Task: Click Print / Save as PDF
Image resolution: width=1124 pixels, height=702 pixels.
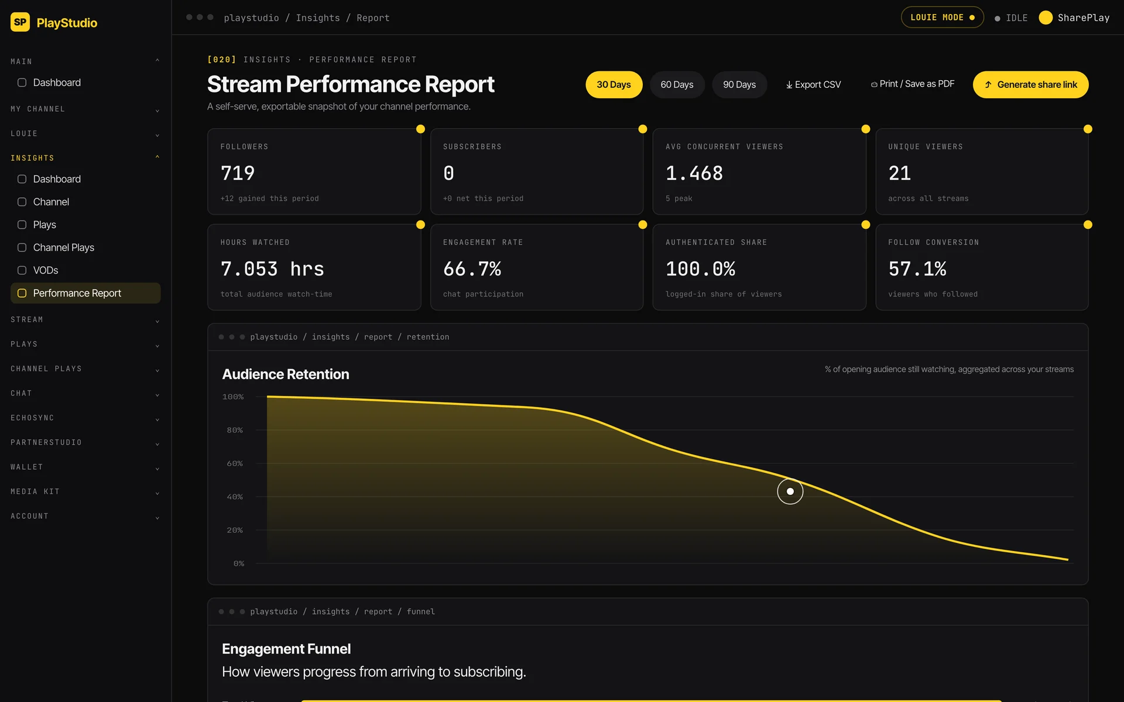Action: click(x=913, y=84)
